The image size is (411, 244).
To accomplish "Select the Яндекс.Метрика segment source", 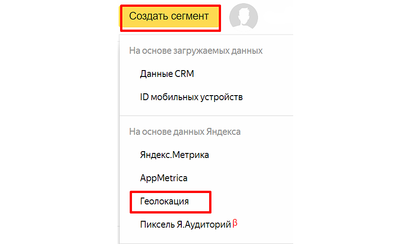I will point(174,155).
